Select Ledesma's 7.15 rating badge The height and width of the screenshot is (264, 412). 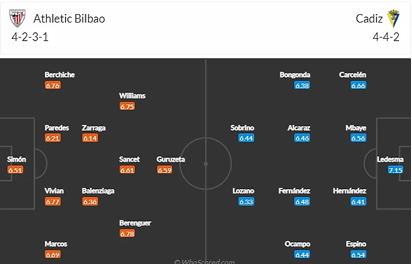396,170
